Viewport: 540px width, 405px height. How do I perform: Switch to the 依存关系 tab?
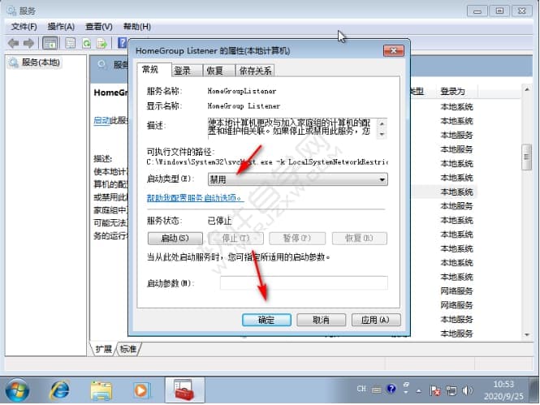(x=255, y=71)
